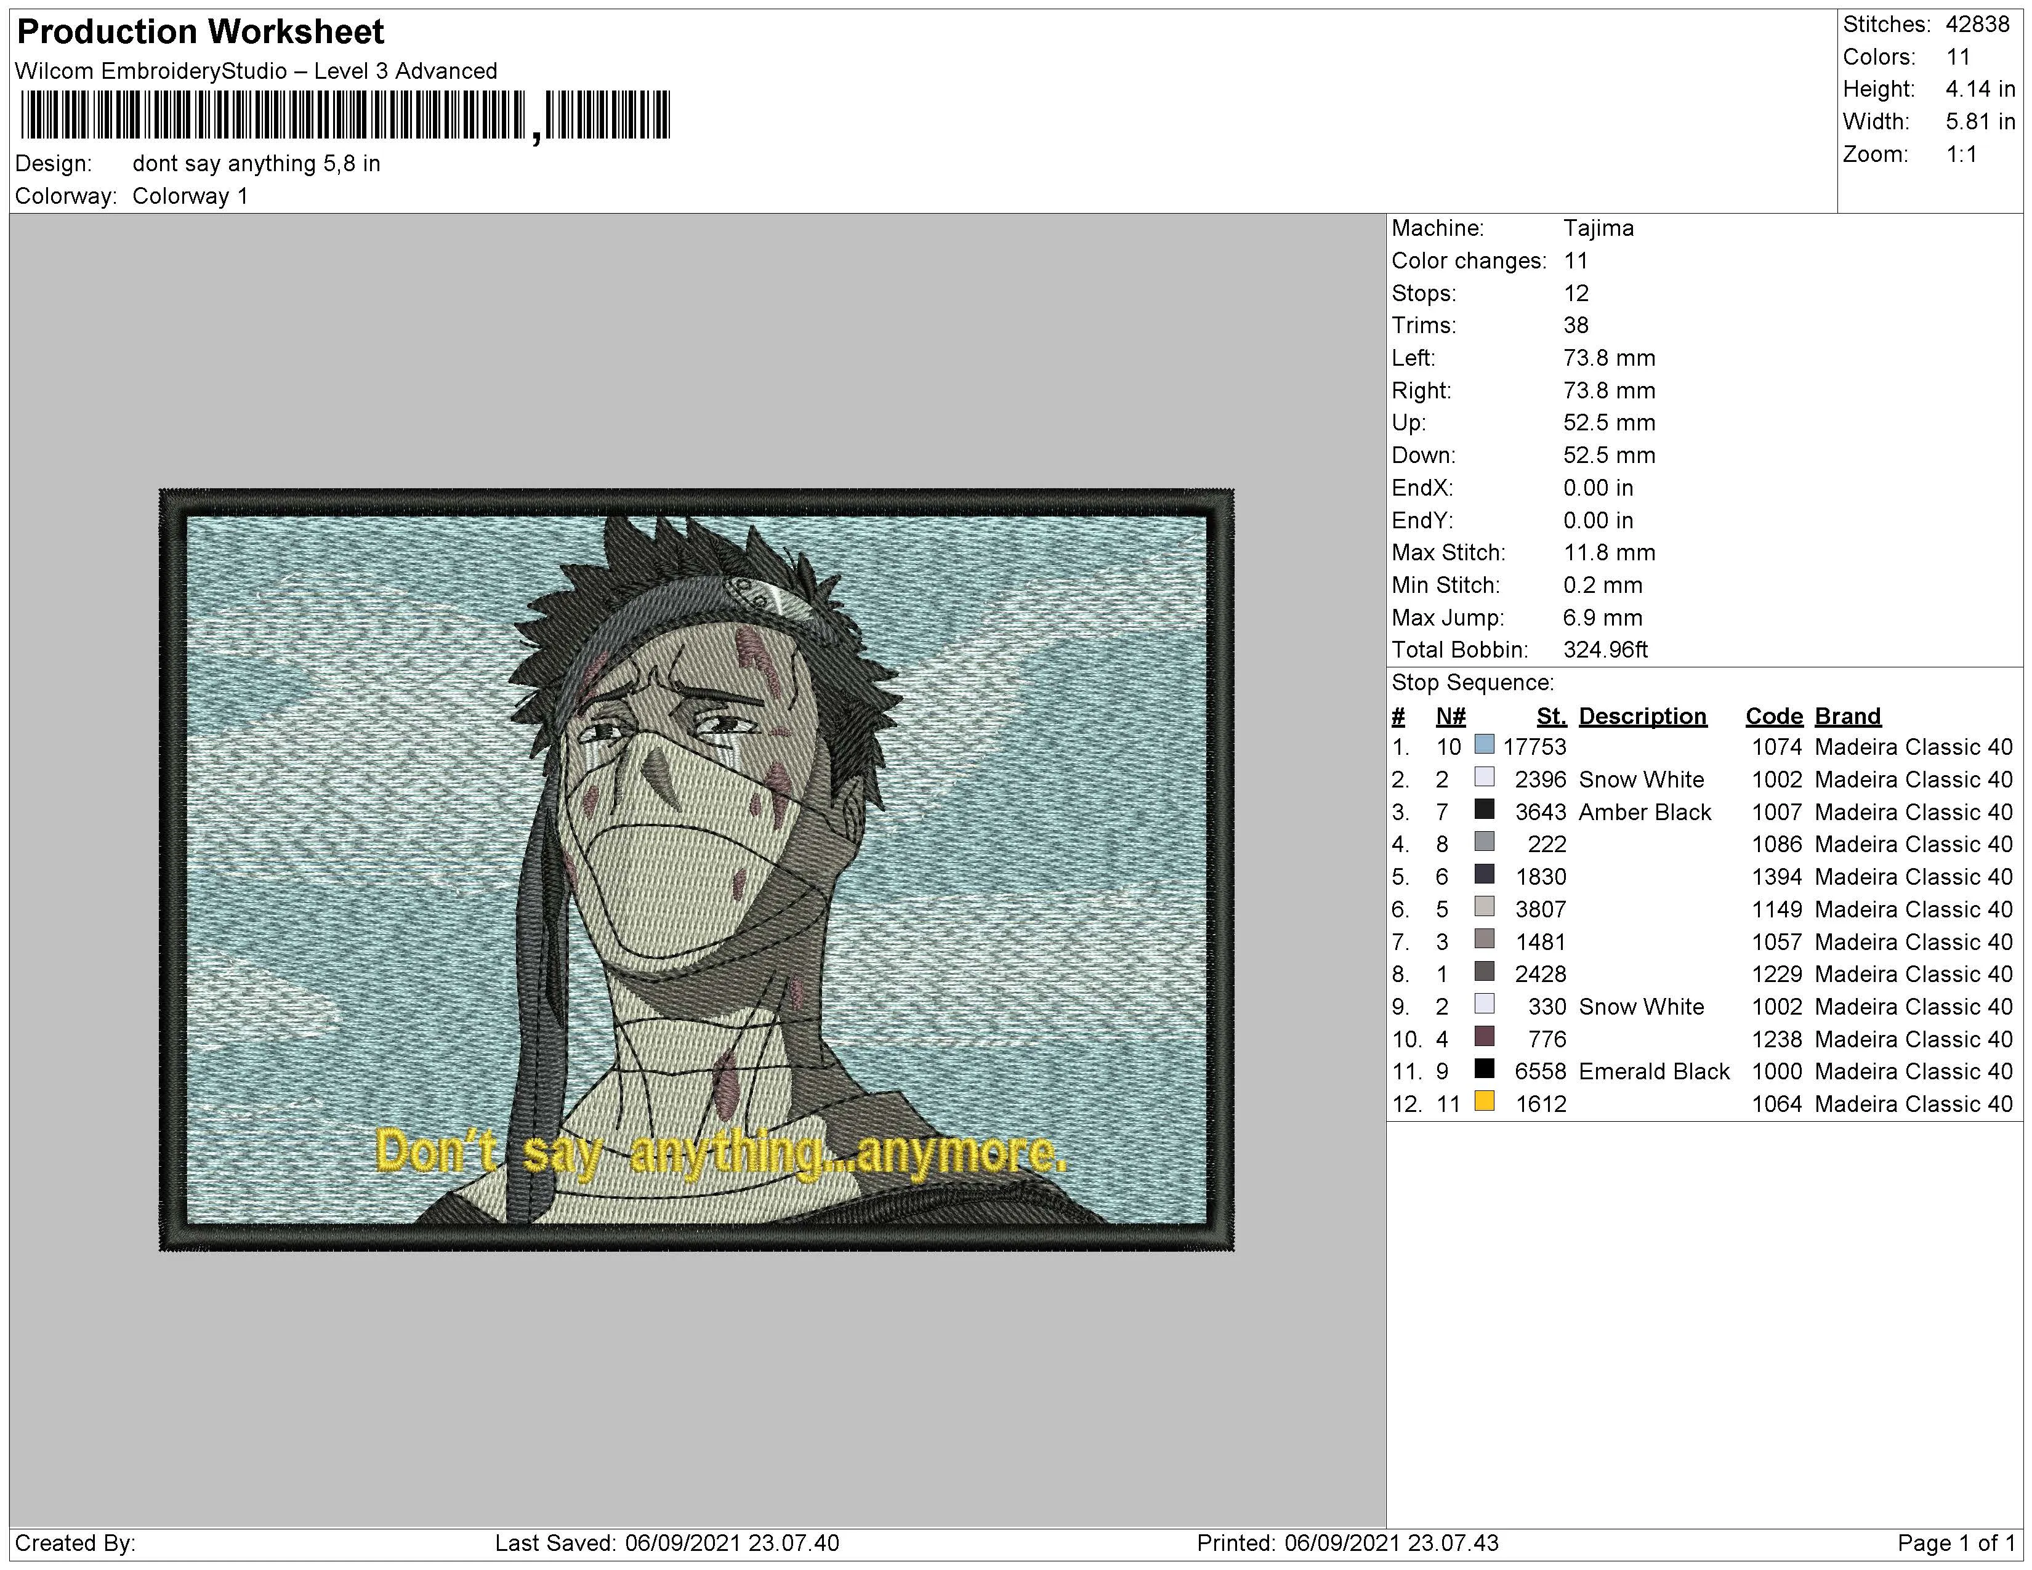The width and height of the screenshot is (2032, 1570).
Task: Click the 'Amber Black' description
Action: [1644, 812]
